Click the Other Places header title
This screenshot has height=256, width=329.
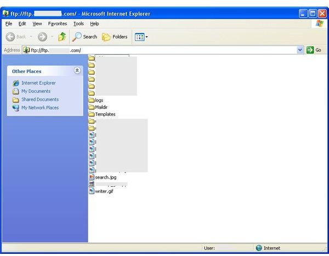click(x=27, y=71)
